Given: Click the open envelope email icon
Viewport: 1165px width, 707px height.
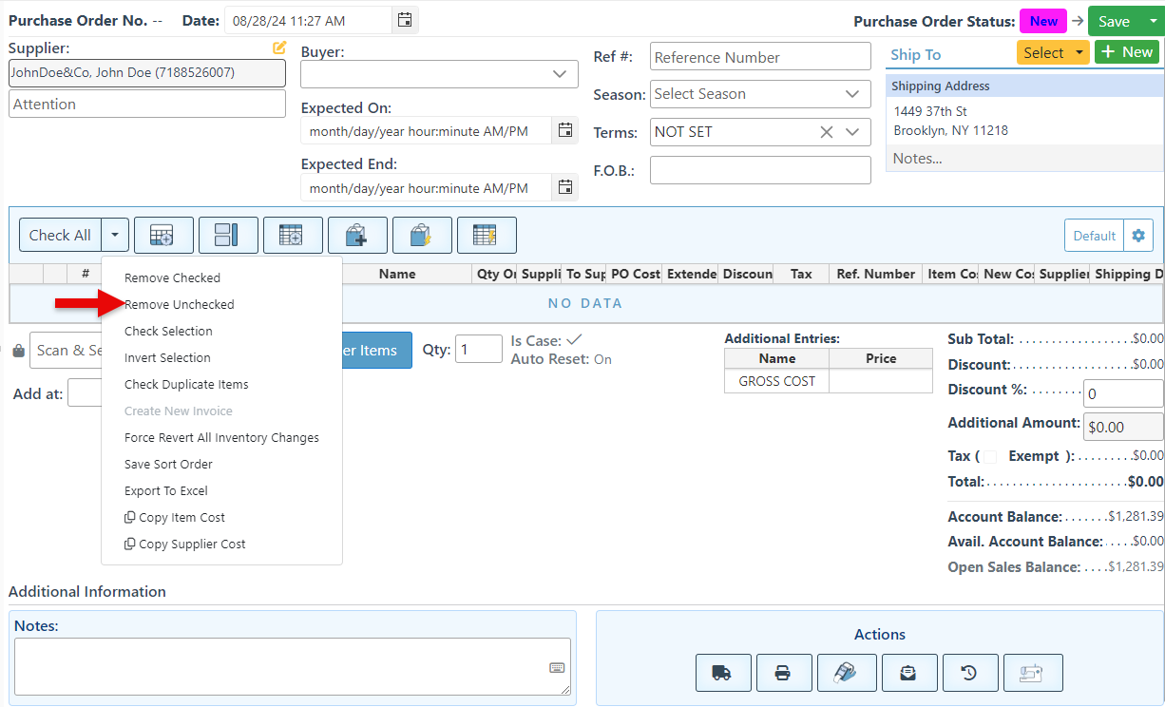Looking at the screenshot, I should (x=908, y=673).
